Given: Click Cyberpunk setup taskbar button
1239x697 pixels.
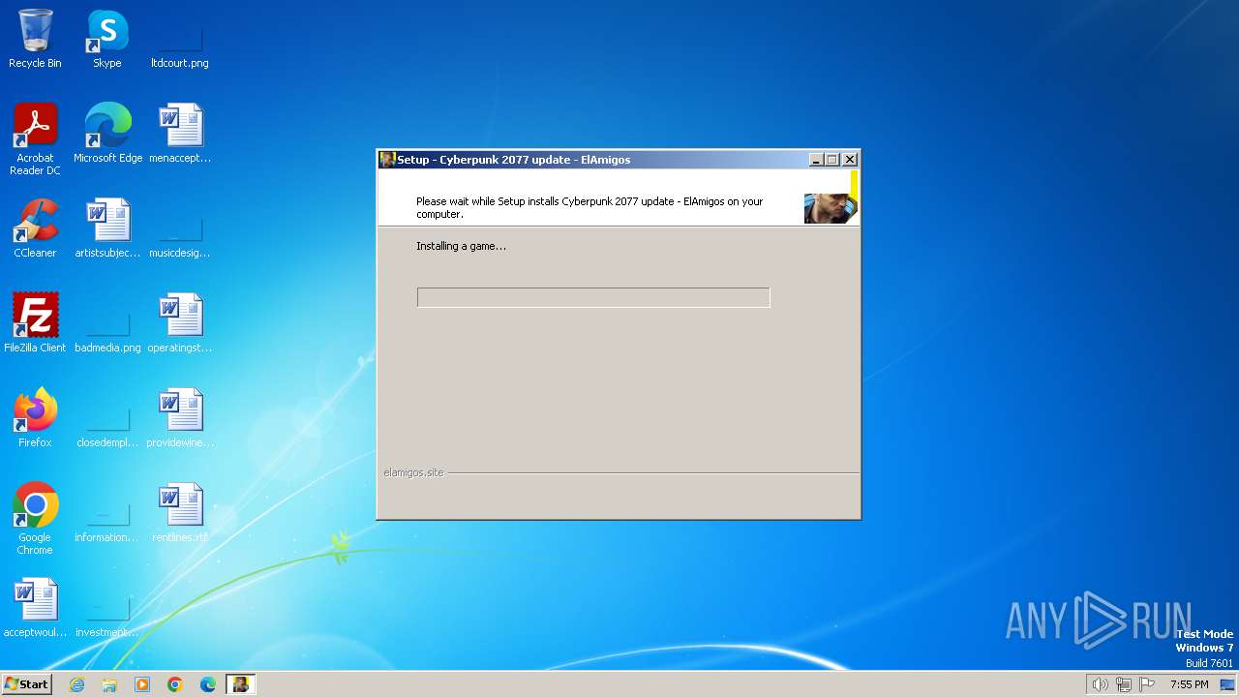Looking at the screenshot, I should 240,684.
